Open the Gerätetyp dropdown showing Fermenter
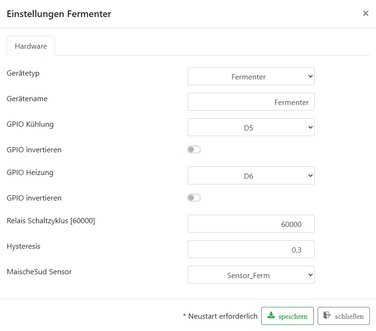Screen dimensions: 376x331 (251, 76)
